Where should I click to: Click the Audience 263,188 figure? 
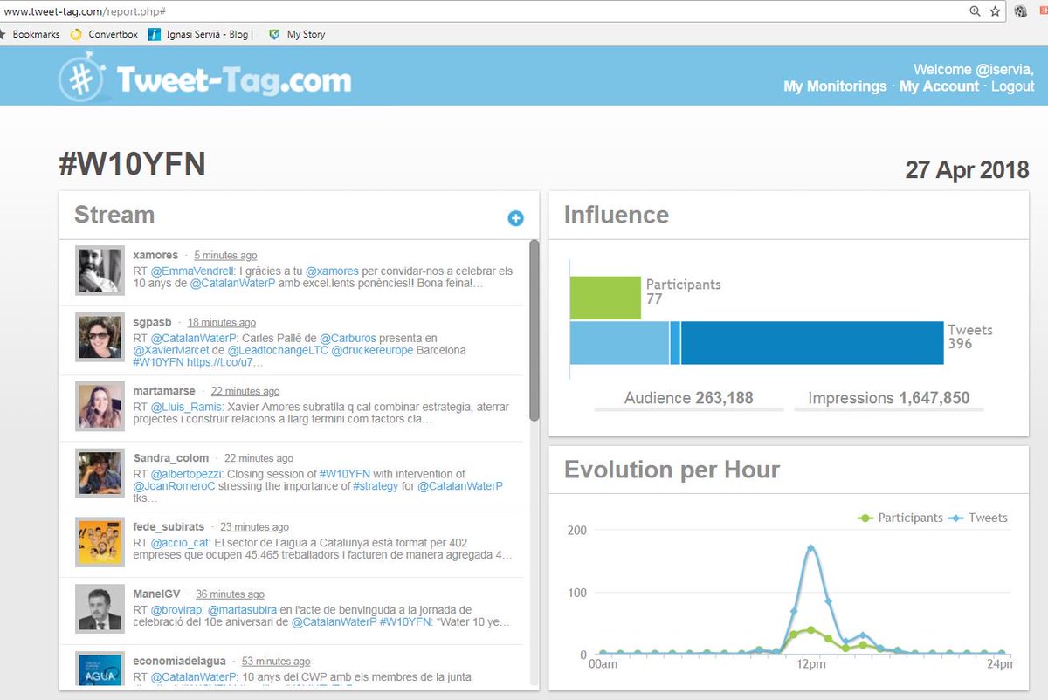tap(688, 398)
